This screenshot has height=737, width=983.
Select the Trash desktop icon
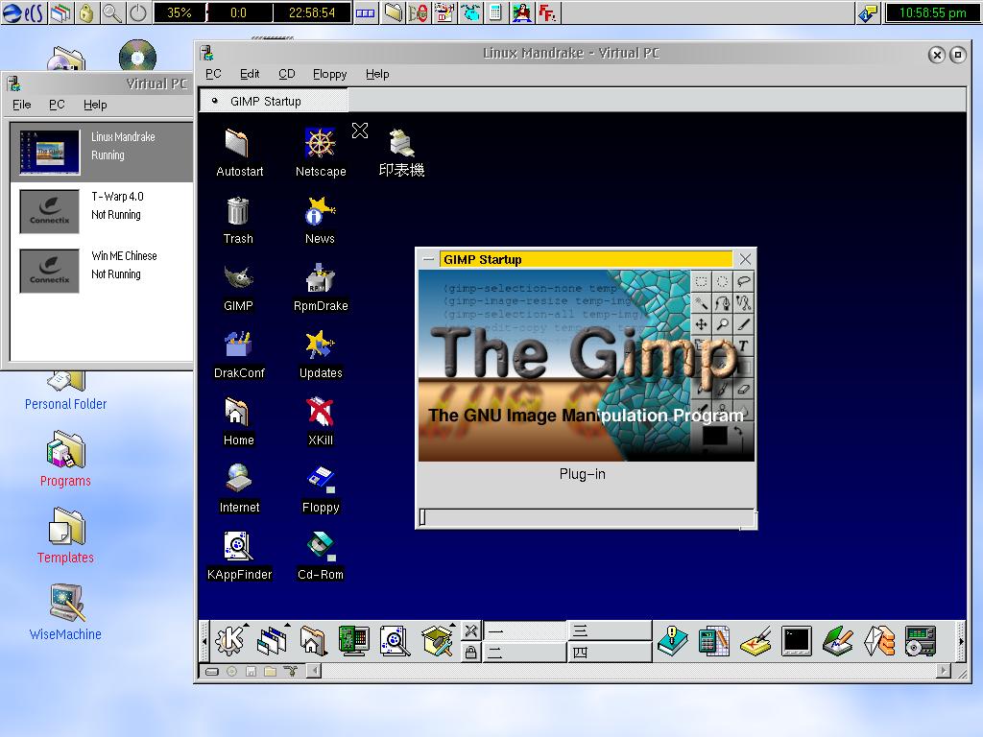click(238, 221)
